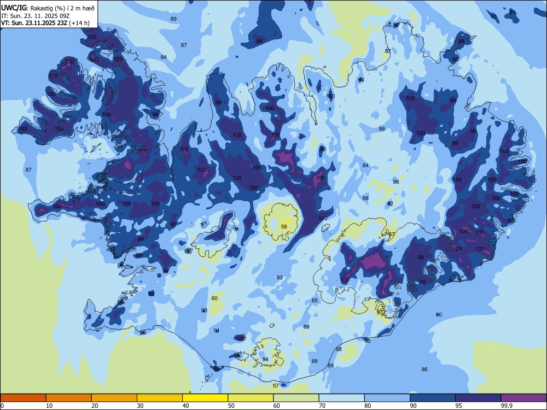Click the '85' humidity value on the map
Screen dimensions: 547x410
coord(315,301)
